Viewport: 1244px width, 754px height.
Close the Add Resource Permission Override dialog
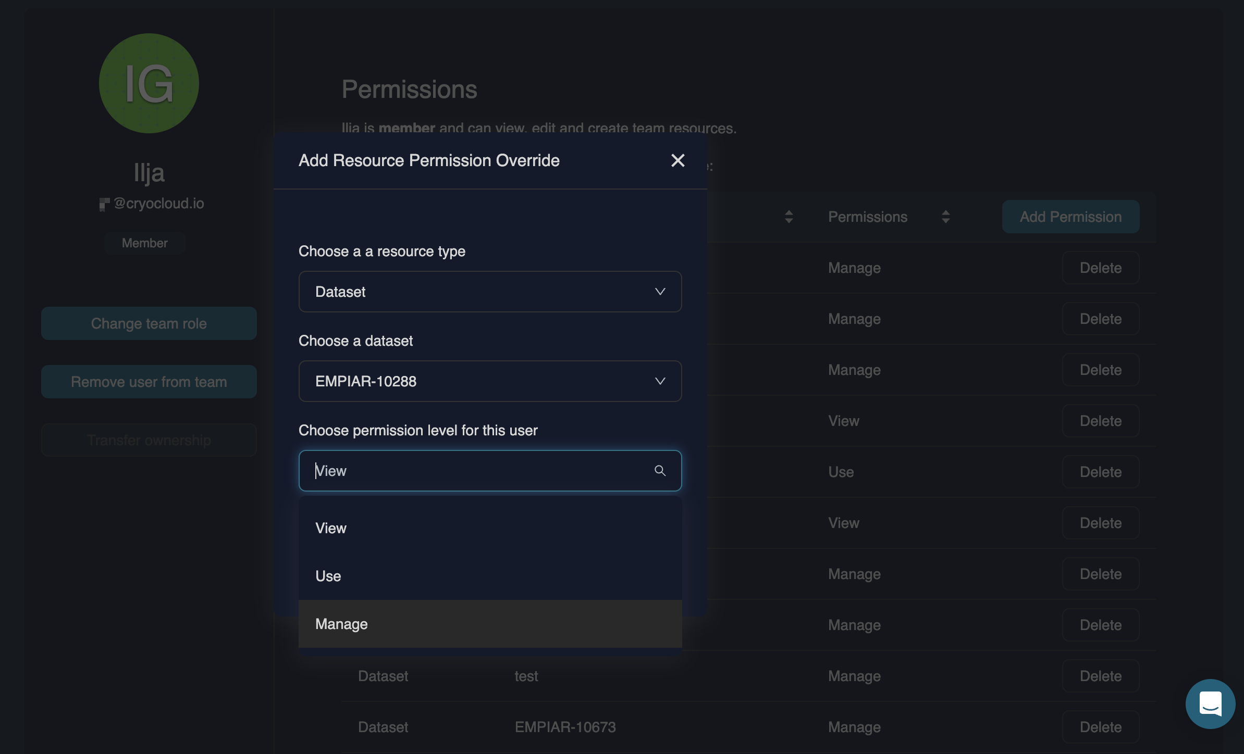coord(678,160)
